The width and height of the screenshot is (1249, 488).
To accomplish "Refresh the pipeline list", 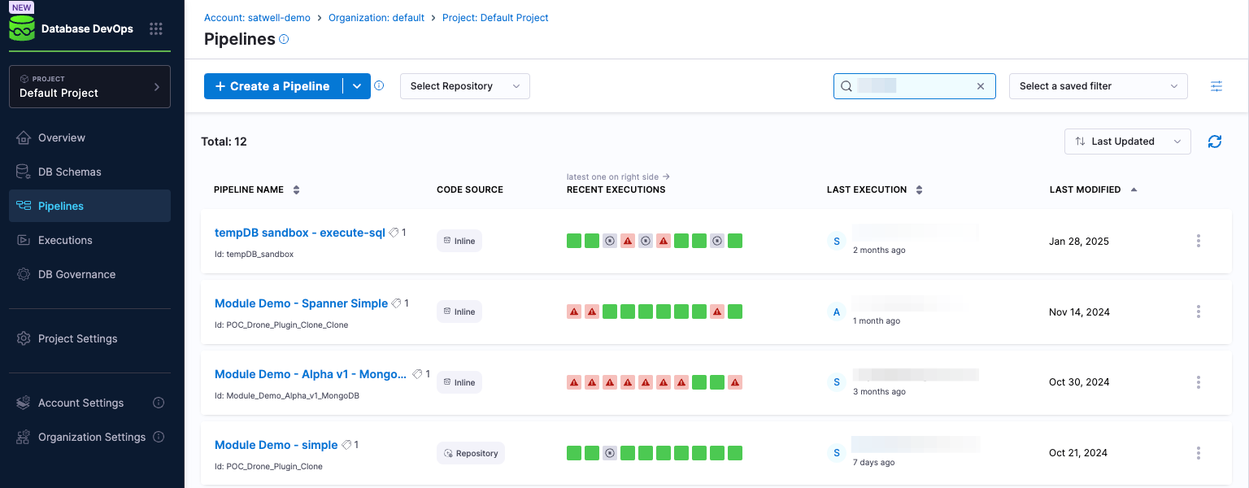I will click(1215, 142).
